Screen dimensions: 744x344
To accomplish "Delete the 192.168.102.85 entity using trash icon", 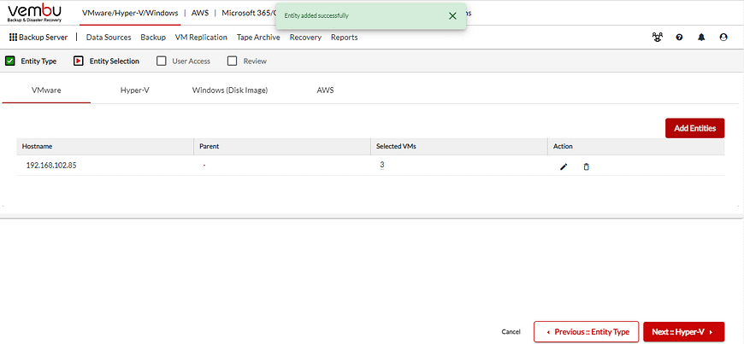I will 586,166.
